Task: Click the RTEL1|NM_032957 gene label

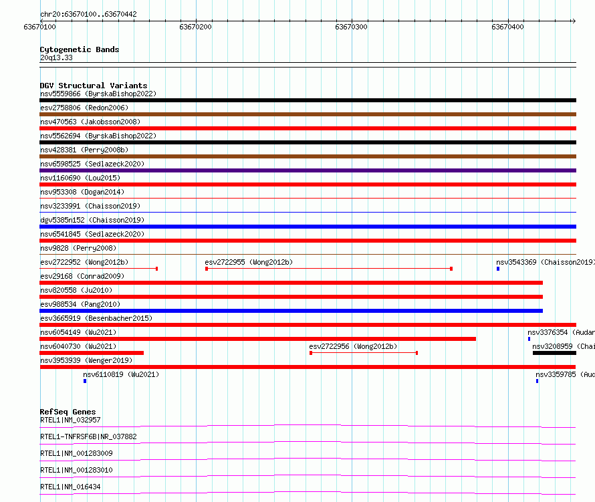Action: pyautogui.click(x=70, y=420)
